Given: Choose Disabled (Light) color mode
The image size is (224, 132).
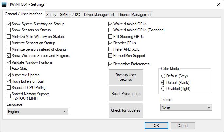Looking at the screenshot, I should pyautogui.click(x=163, y=89).
